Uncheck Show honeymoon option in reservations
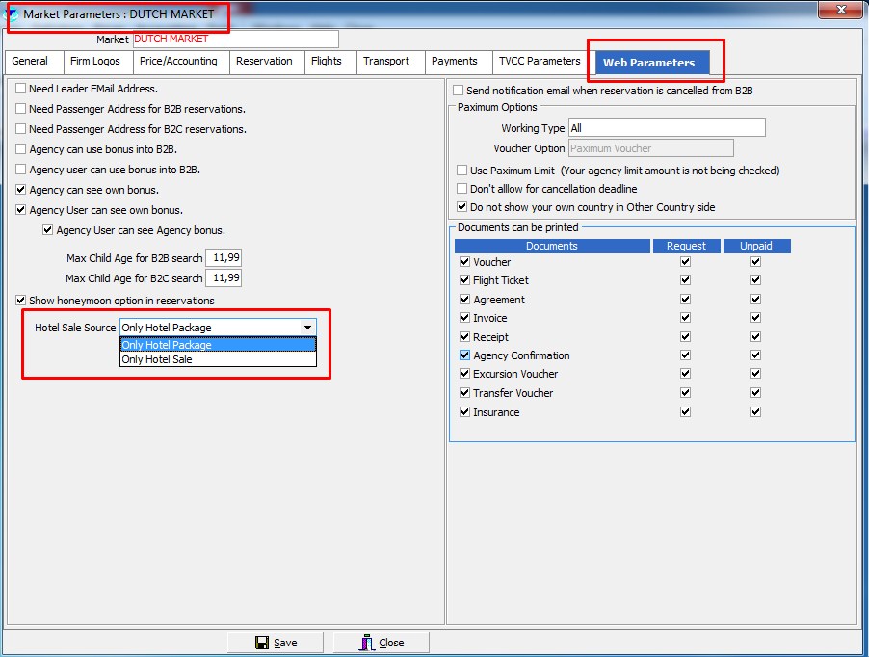This screenshot has height=657, width=869. click(x=21, y=301)
